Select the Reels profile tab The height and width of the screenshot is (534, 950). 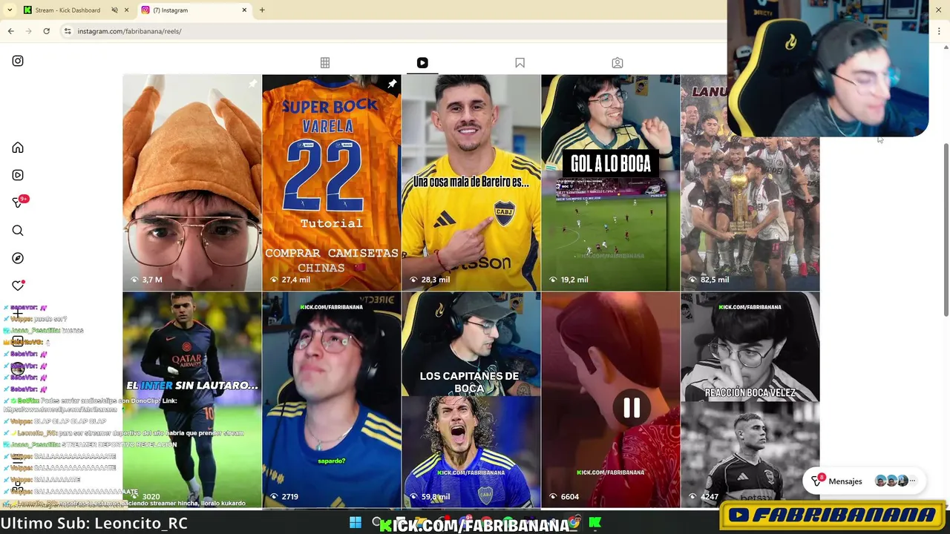click(422, 63)
